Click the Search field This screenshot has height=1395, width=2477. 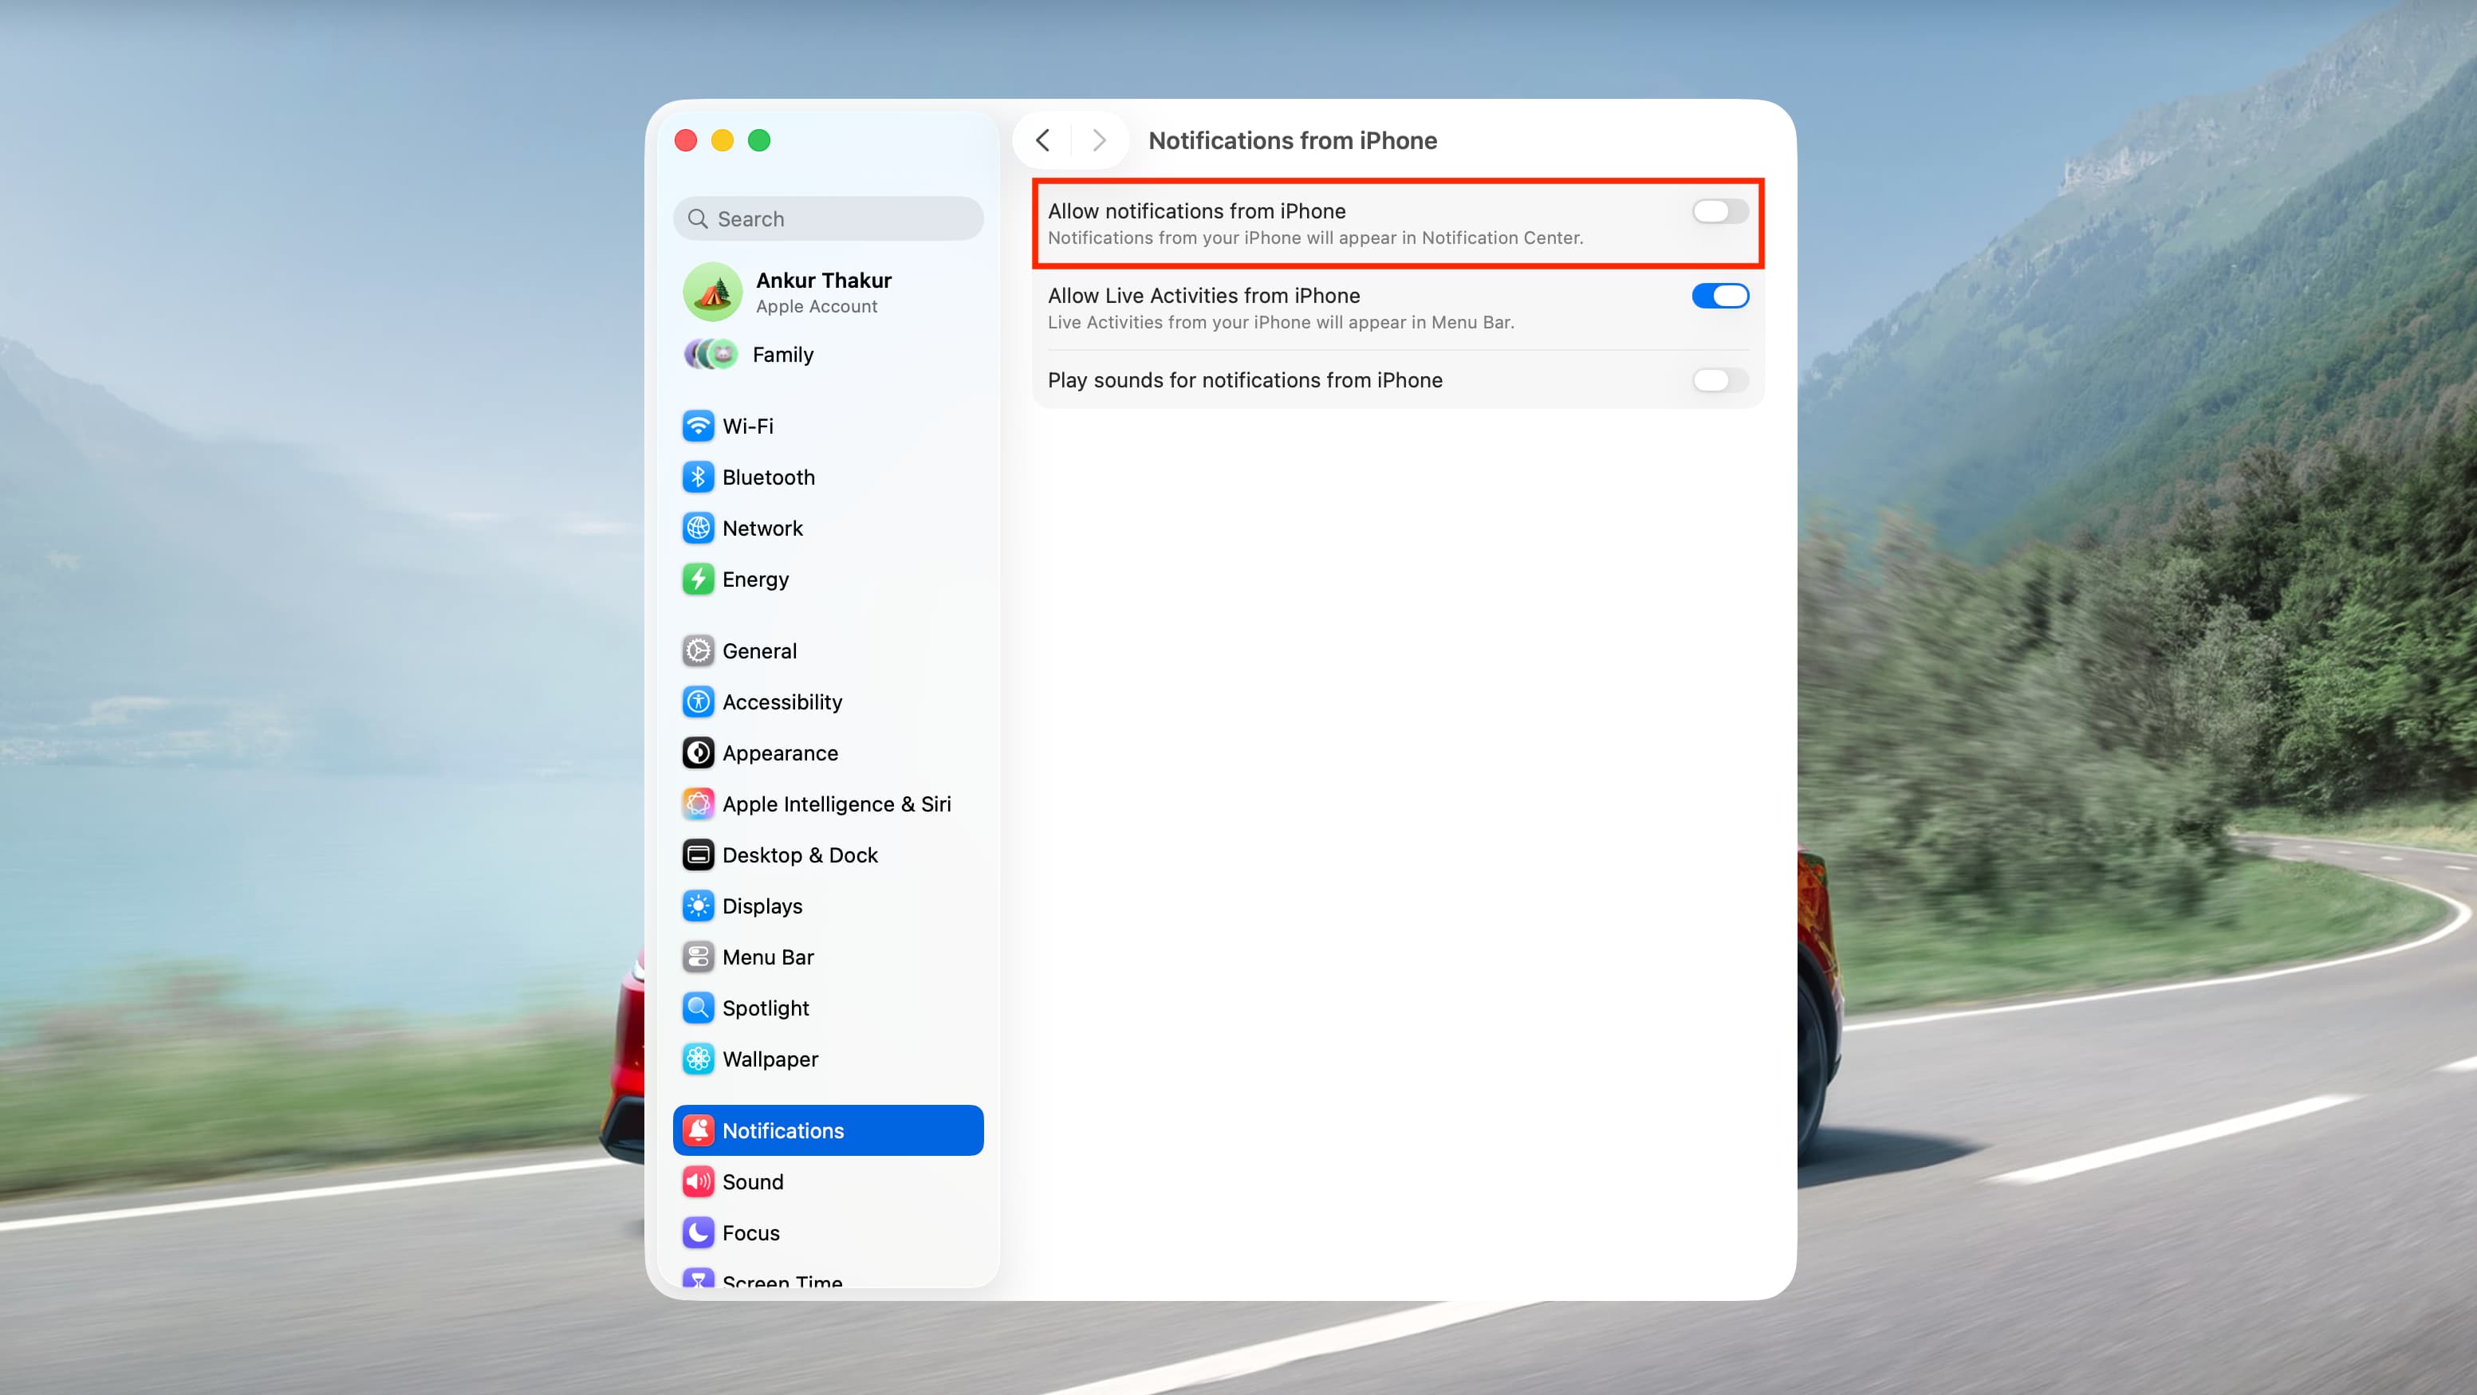click(x=828, y=219)
